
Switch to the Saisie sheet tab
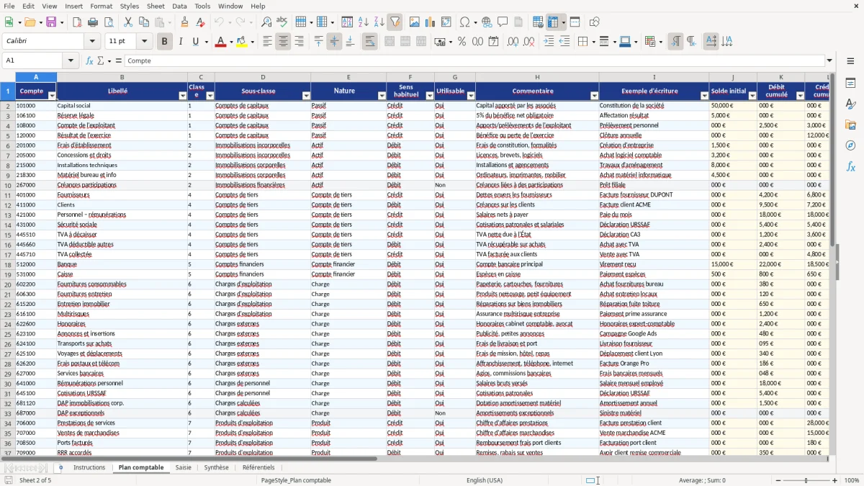click(x=184, y=468)
